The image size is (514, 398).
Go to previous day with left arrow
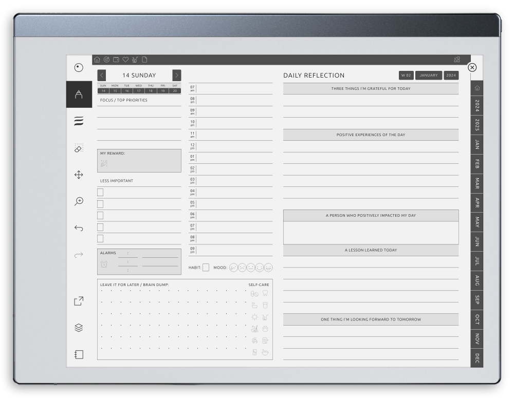click(102, 75)
